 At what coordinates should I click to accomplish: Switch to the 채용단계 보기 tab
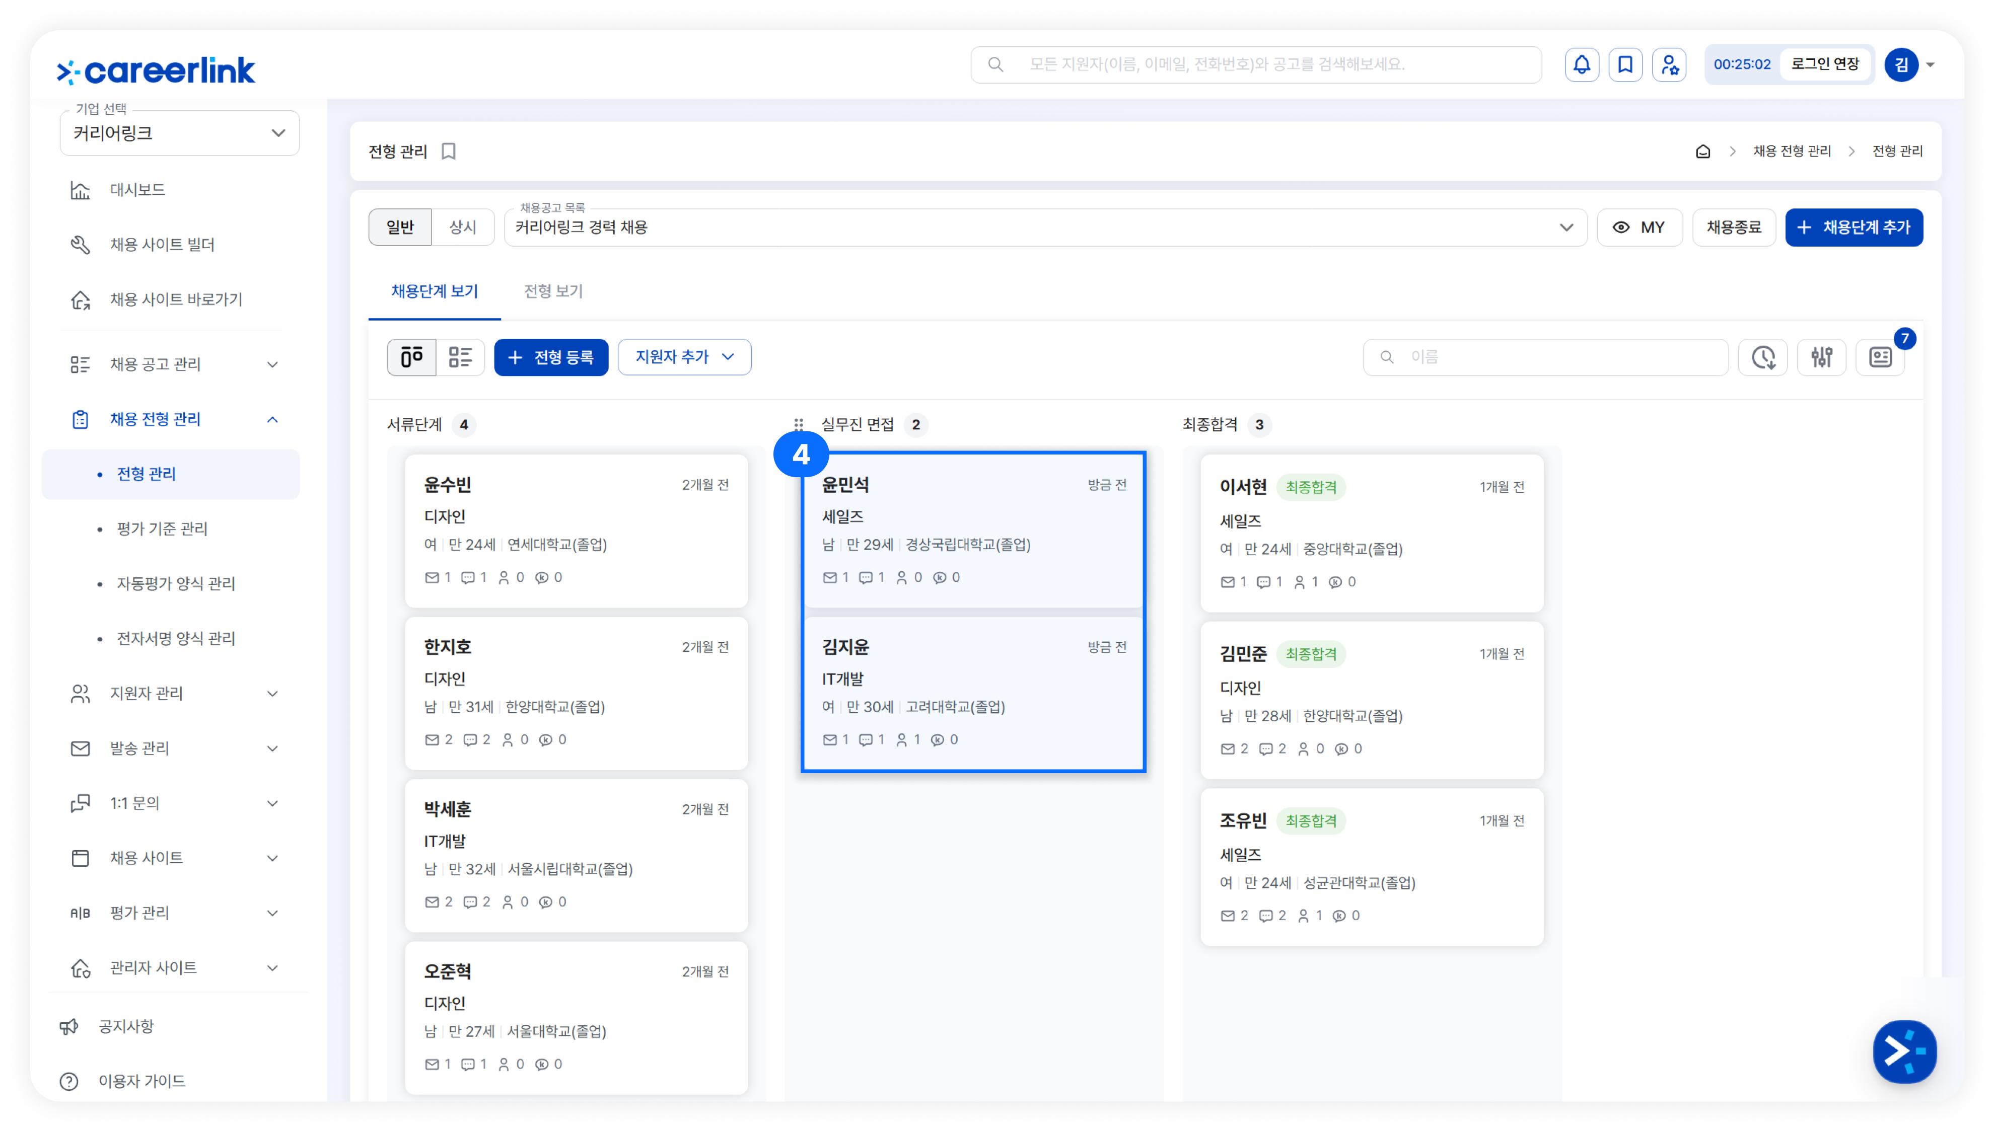[435, 291]
